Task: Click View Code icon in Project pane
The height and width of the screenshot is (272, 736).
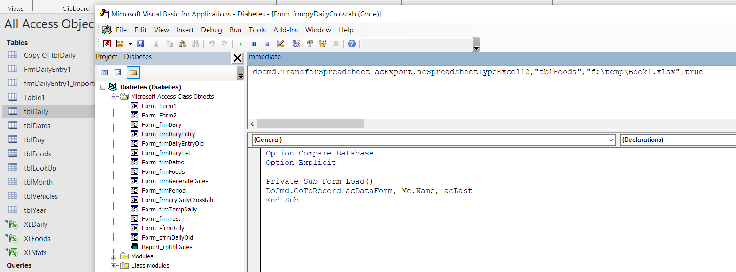Action: pyautogui.click(x=105, y=72)
